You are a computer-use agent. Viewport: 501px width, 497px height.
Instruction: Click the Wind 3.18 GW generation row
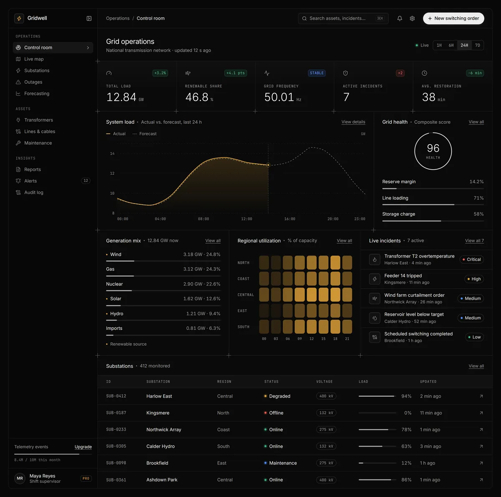(x=163, y=256)
